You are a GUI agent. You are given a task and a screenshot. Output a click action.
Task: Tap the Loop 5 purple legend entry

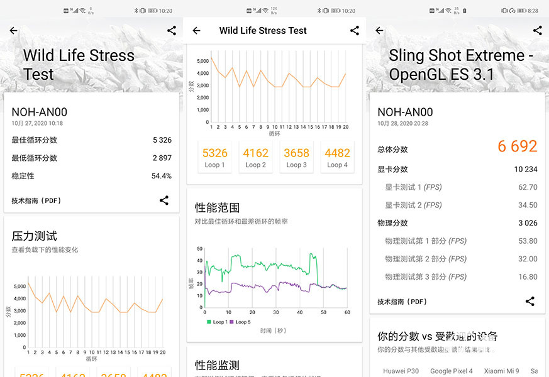point(240,322)
